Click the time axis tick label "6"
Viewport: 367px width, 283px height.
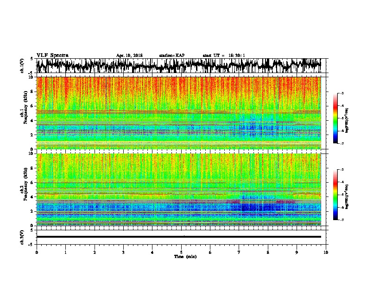pyautogui.click(x=210, y=252)
